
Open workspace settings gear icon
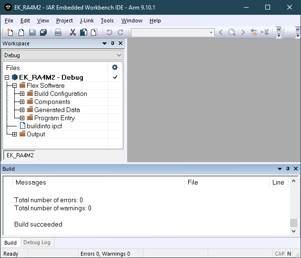coord(115,68)
